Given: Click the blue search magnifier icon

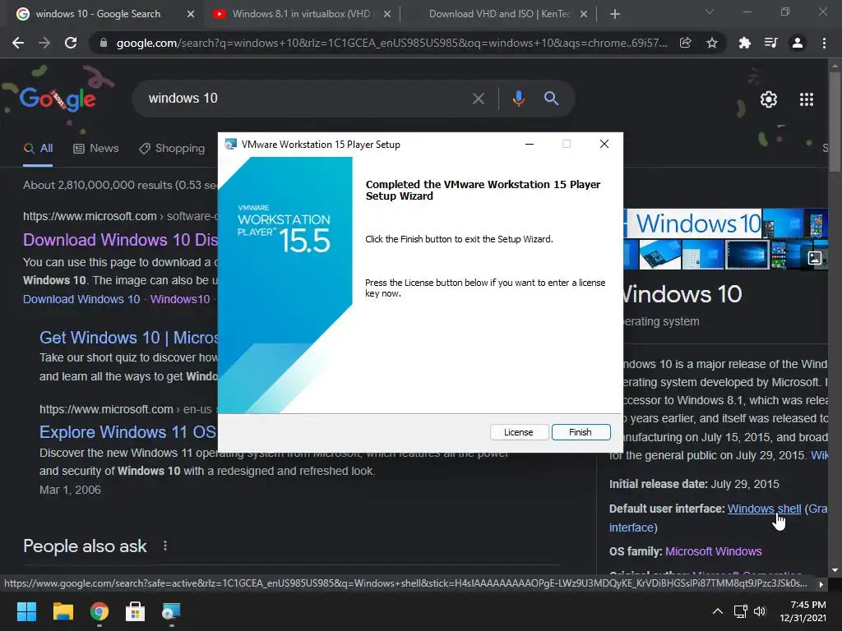Looking at the screenshot, I should [x=551, y=99].
